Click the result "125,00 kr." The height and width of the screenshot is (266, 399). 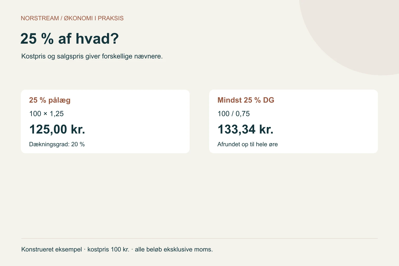pyautogui.click(x=57, y=129)
